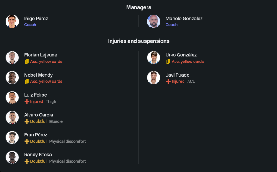Click Fran Pérez's player name
Screen dimensions: 277x172
(x=35, y=135)
